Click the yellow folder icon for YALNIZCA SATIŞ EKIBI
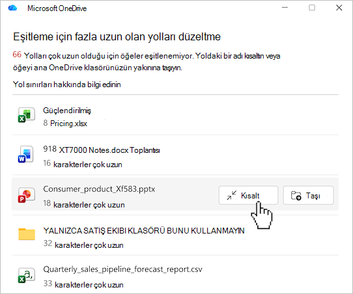Image resolution: width=353 pixels, height=294 pixels. [x=27, y=234]
